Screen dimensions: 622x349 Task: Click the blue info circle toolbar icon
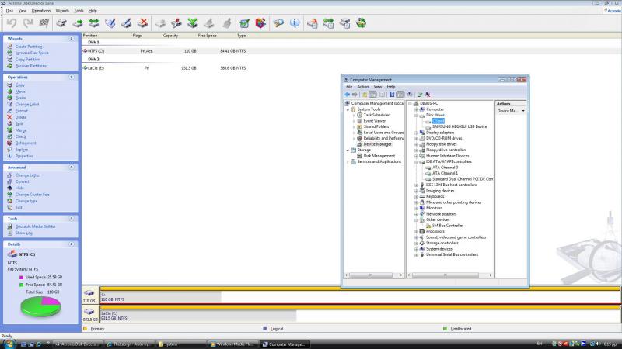[295, 23]
